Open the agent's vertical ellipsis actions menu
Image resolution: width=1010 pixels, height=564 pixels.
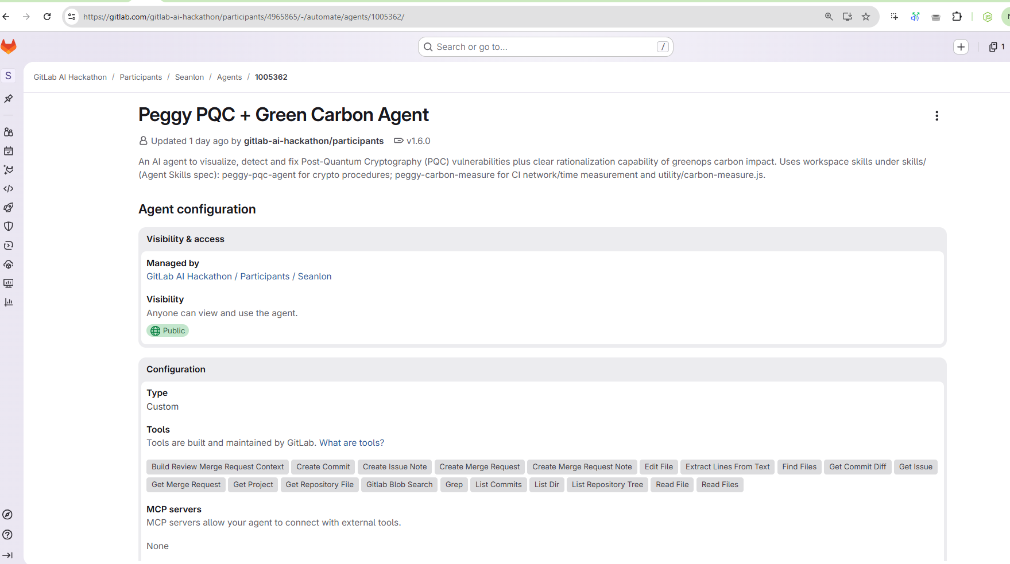pos(937,116)
